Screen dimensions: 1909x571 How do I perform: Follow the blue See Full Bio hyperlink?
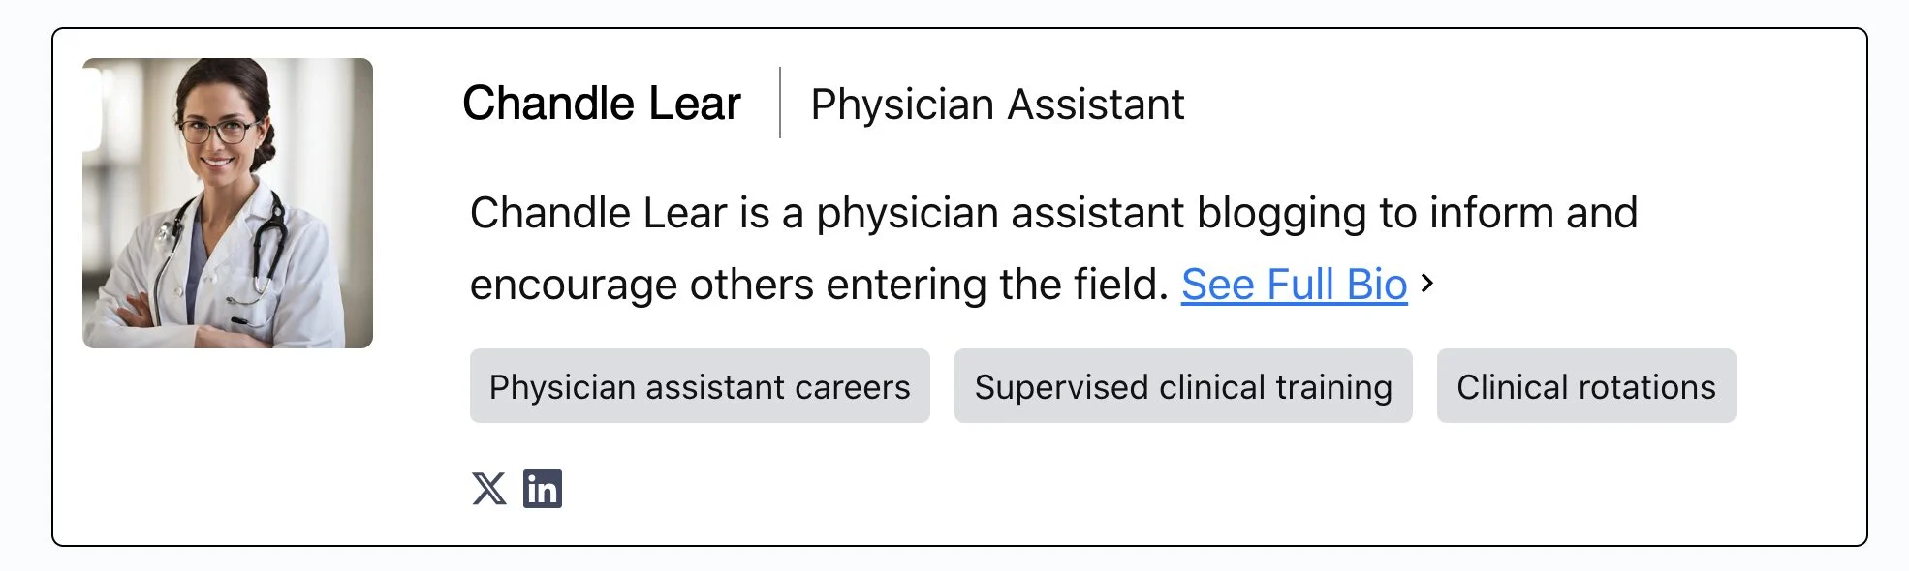[x=1294, y=285]
